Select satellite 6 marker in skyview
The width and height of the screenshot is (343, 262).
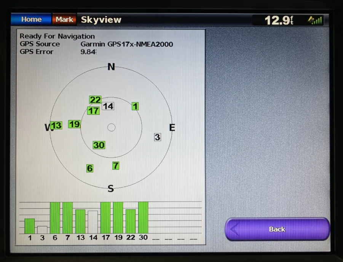(90, 168)
